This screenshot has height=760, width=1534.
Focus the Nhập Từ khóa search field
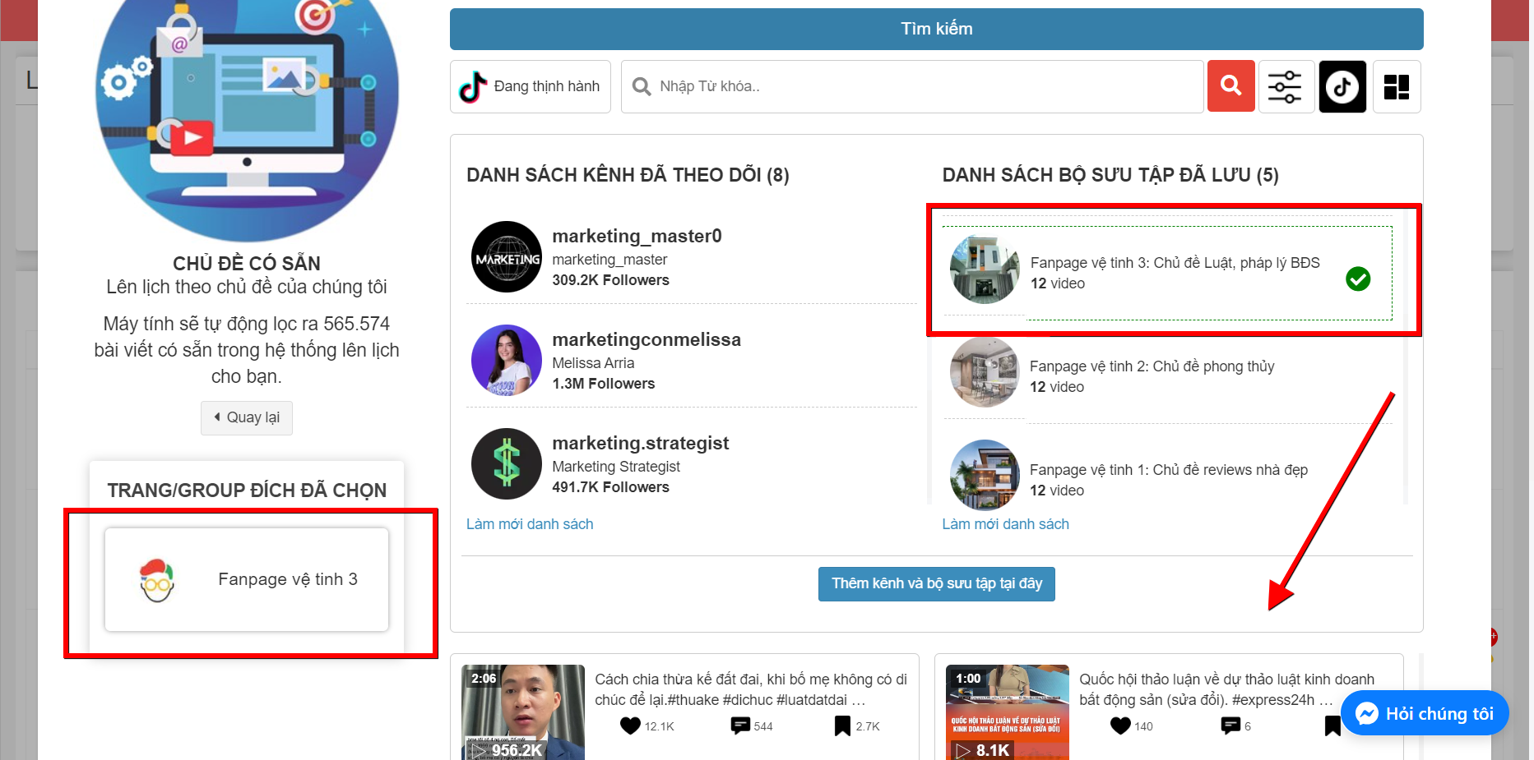tap(912, 86)
